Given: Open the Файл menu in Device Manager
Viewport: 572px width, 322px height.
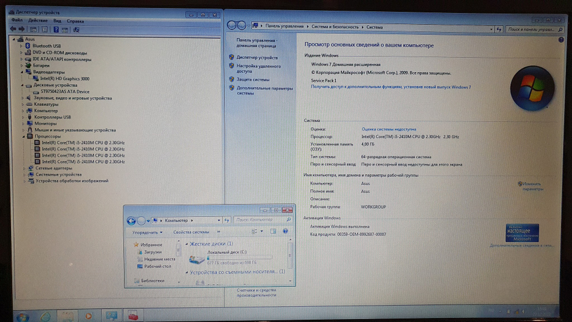Looking at the screenshot, I should (17, 20).
